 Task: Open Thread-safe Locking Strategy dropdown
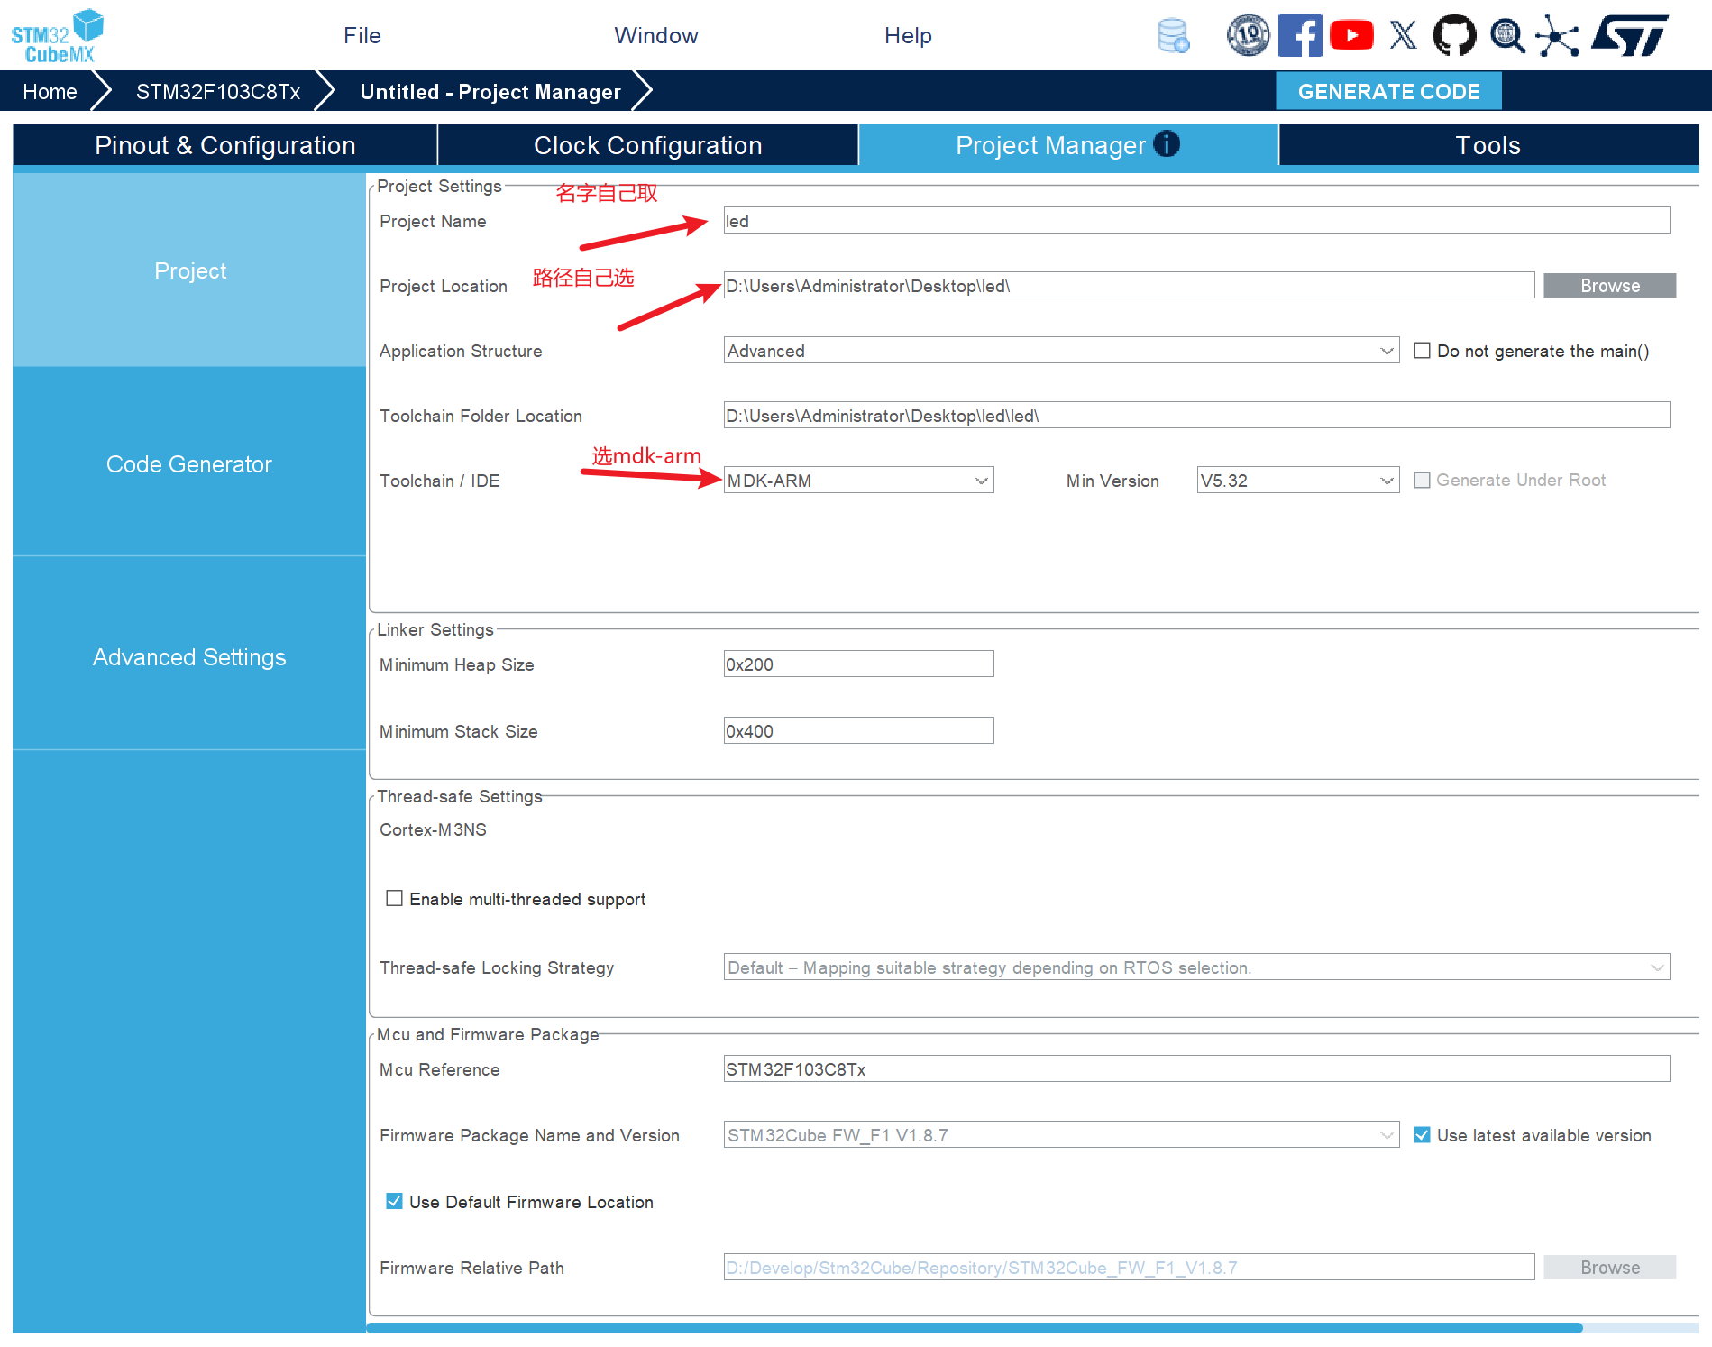click(x=1196, y=967)
